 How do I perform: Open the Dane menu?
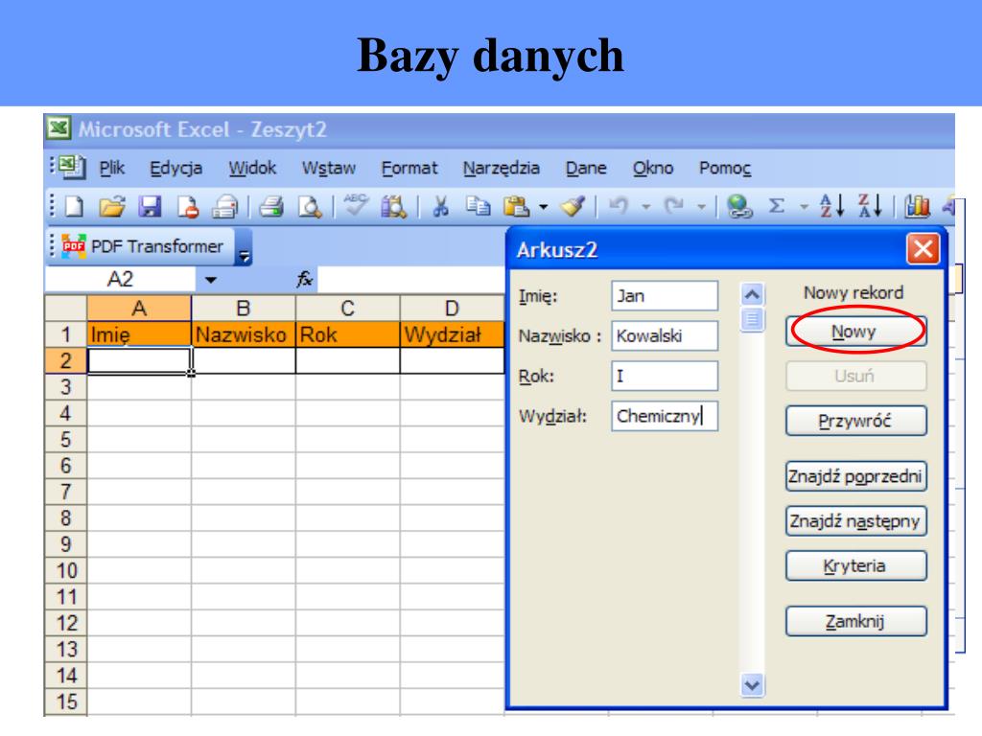[x=586, y=168]
